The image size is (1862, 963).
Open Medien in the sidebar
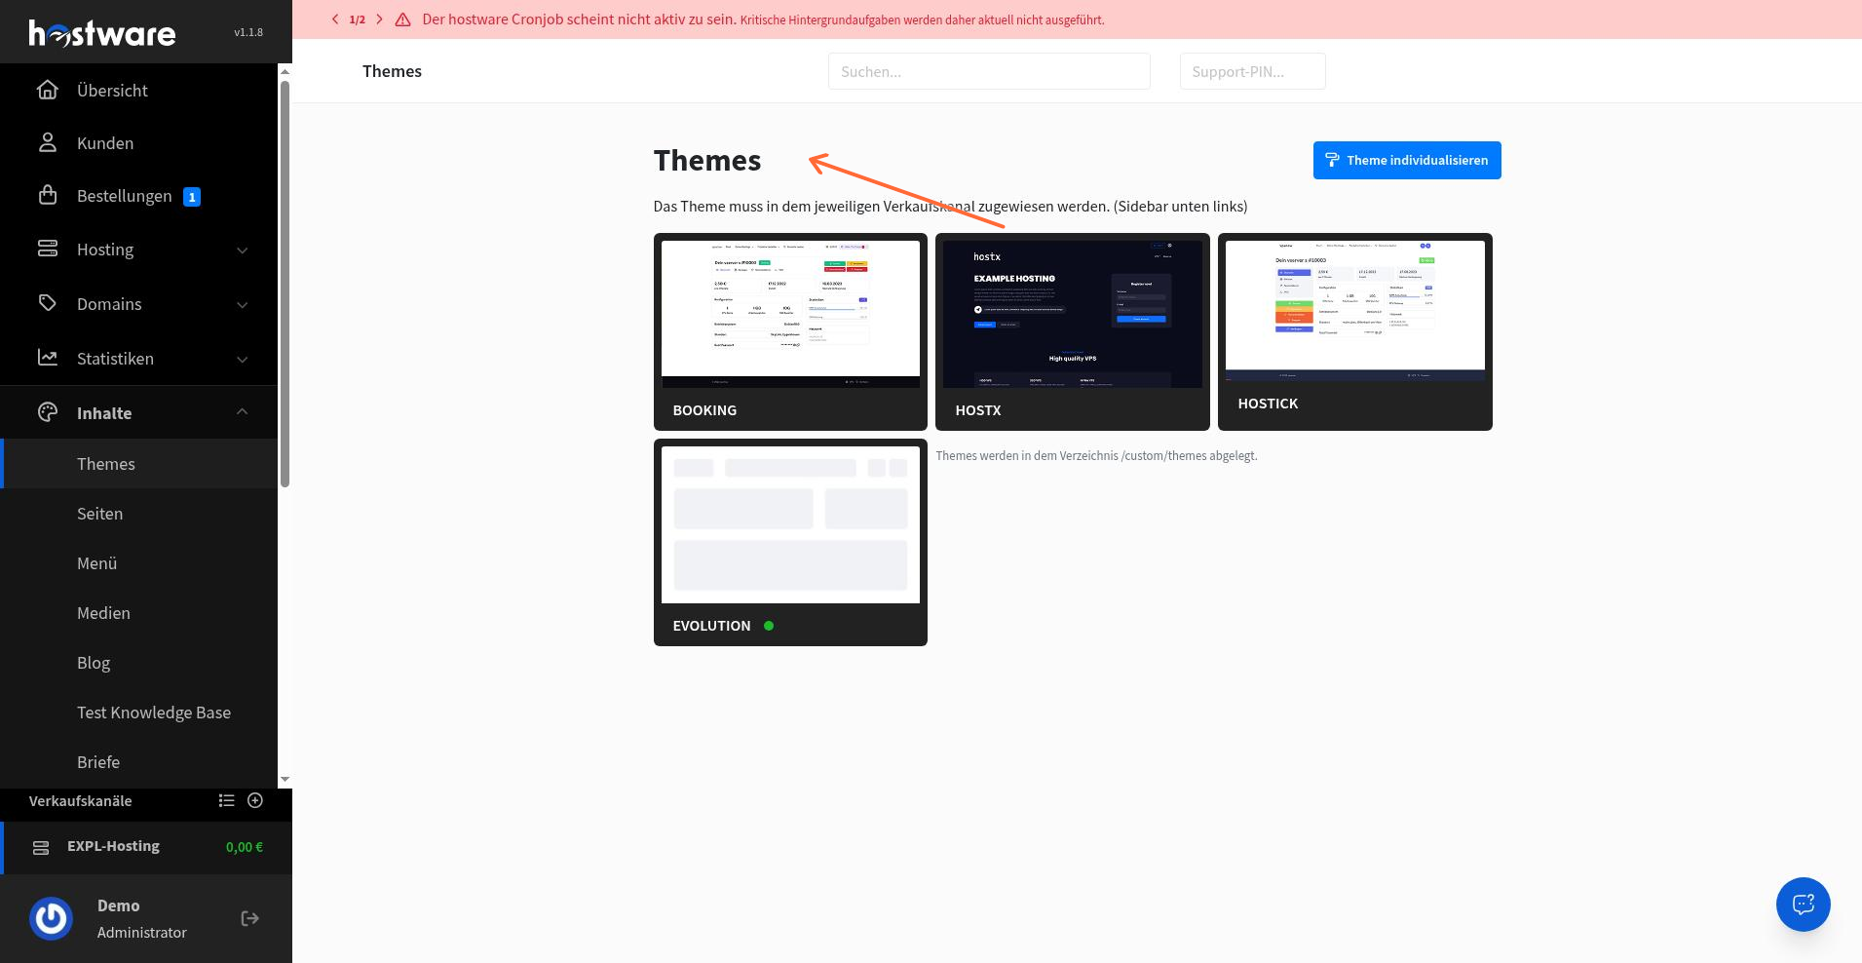pos(138,612)
